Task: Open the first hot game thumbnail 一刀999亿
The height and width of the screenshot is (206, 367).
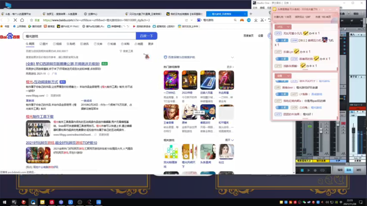Action: [171, 80]
